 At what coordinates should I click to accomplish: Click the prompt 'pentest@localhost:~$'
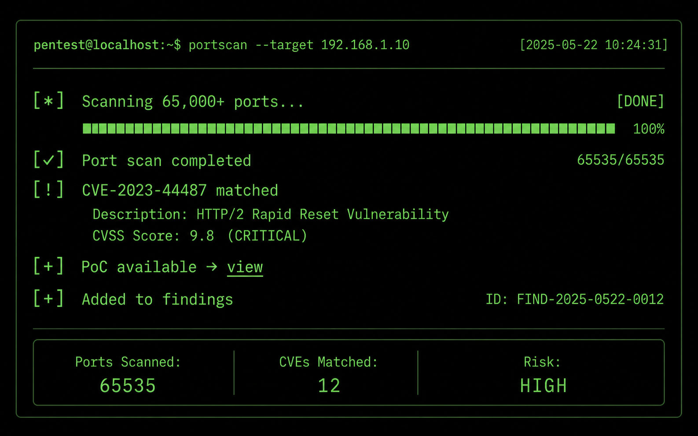point(107,45)
